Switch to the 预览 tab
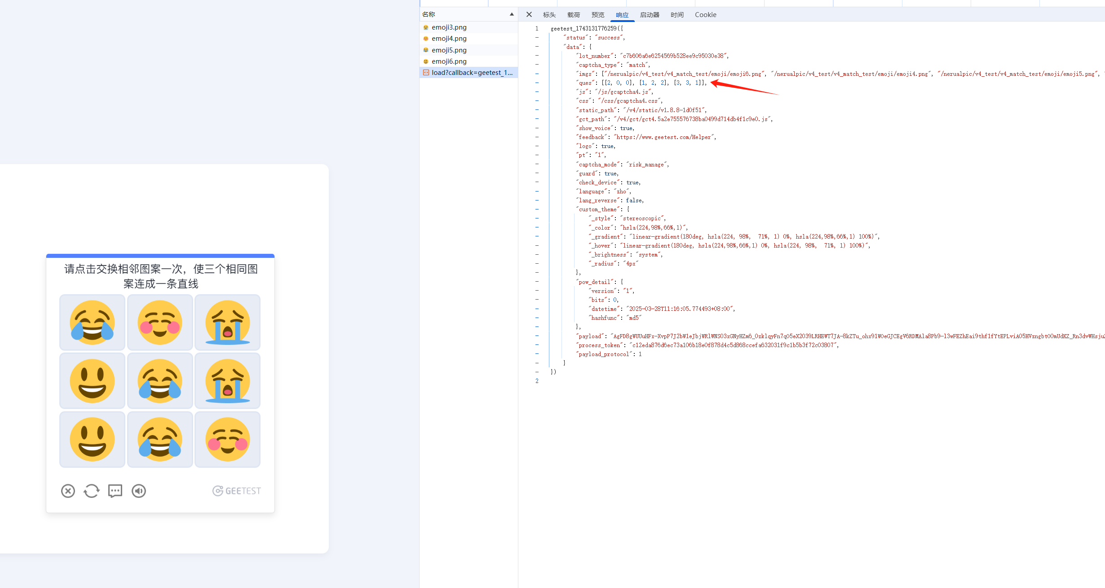Screen dimensions: 1105x588 tap(597, 15)
